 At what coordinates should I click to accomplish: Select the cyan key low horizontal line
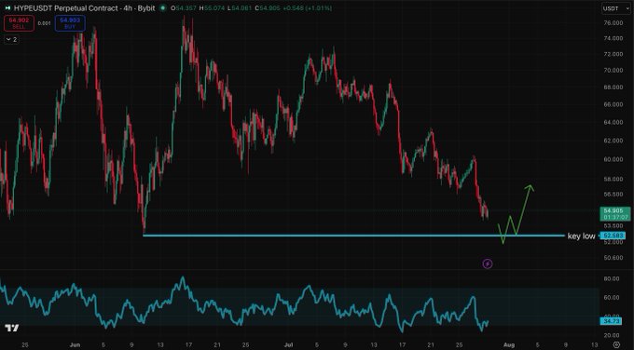(x=353, y=236)
